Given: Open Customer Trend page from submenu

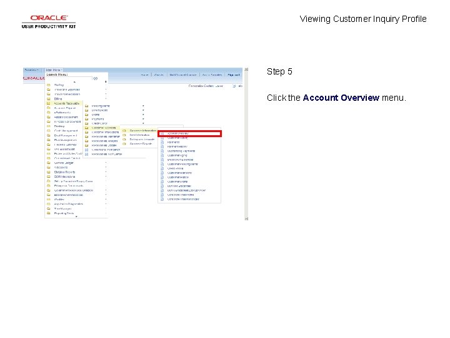Looking at the screenshot, I should (177, 182).
